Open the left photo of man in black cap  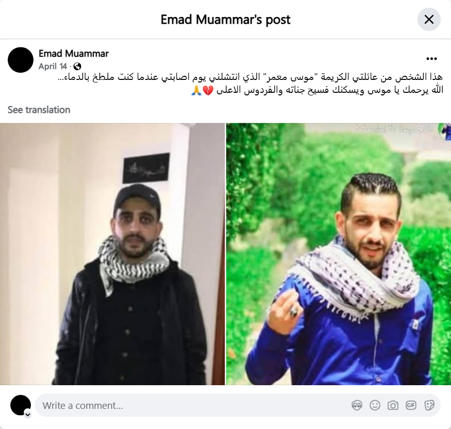point(112,254)
